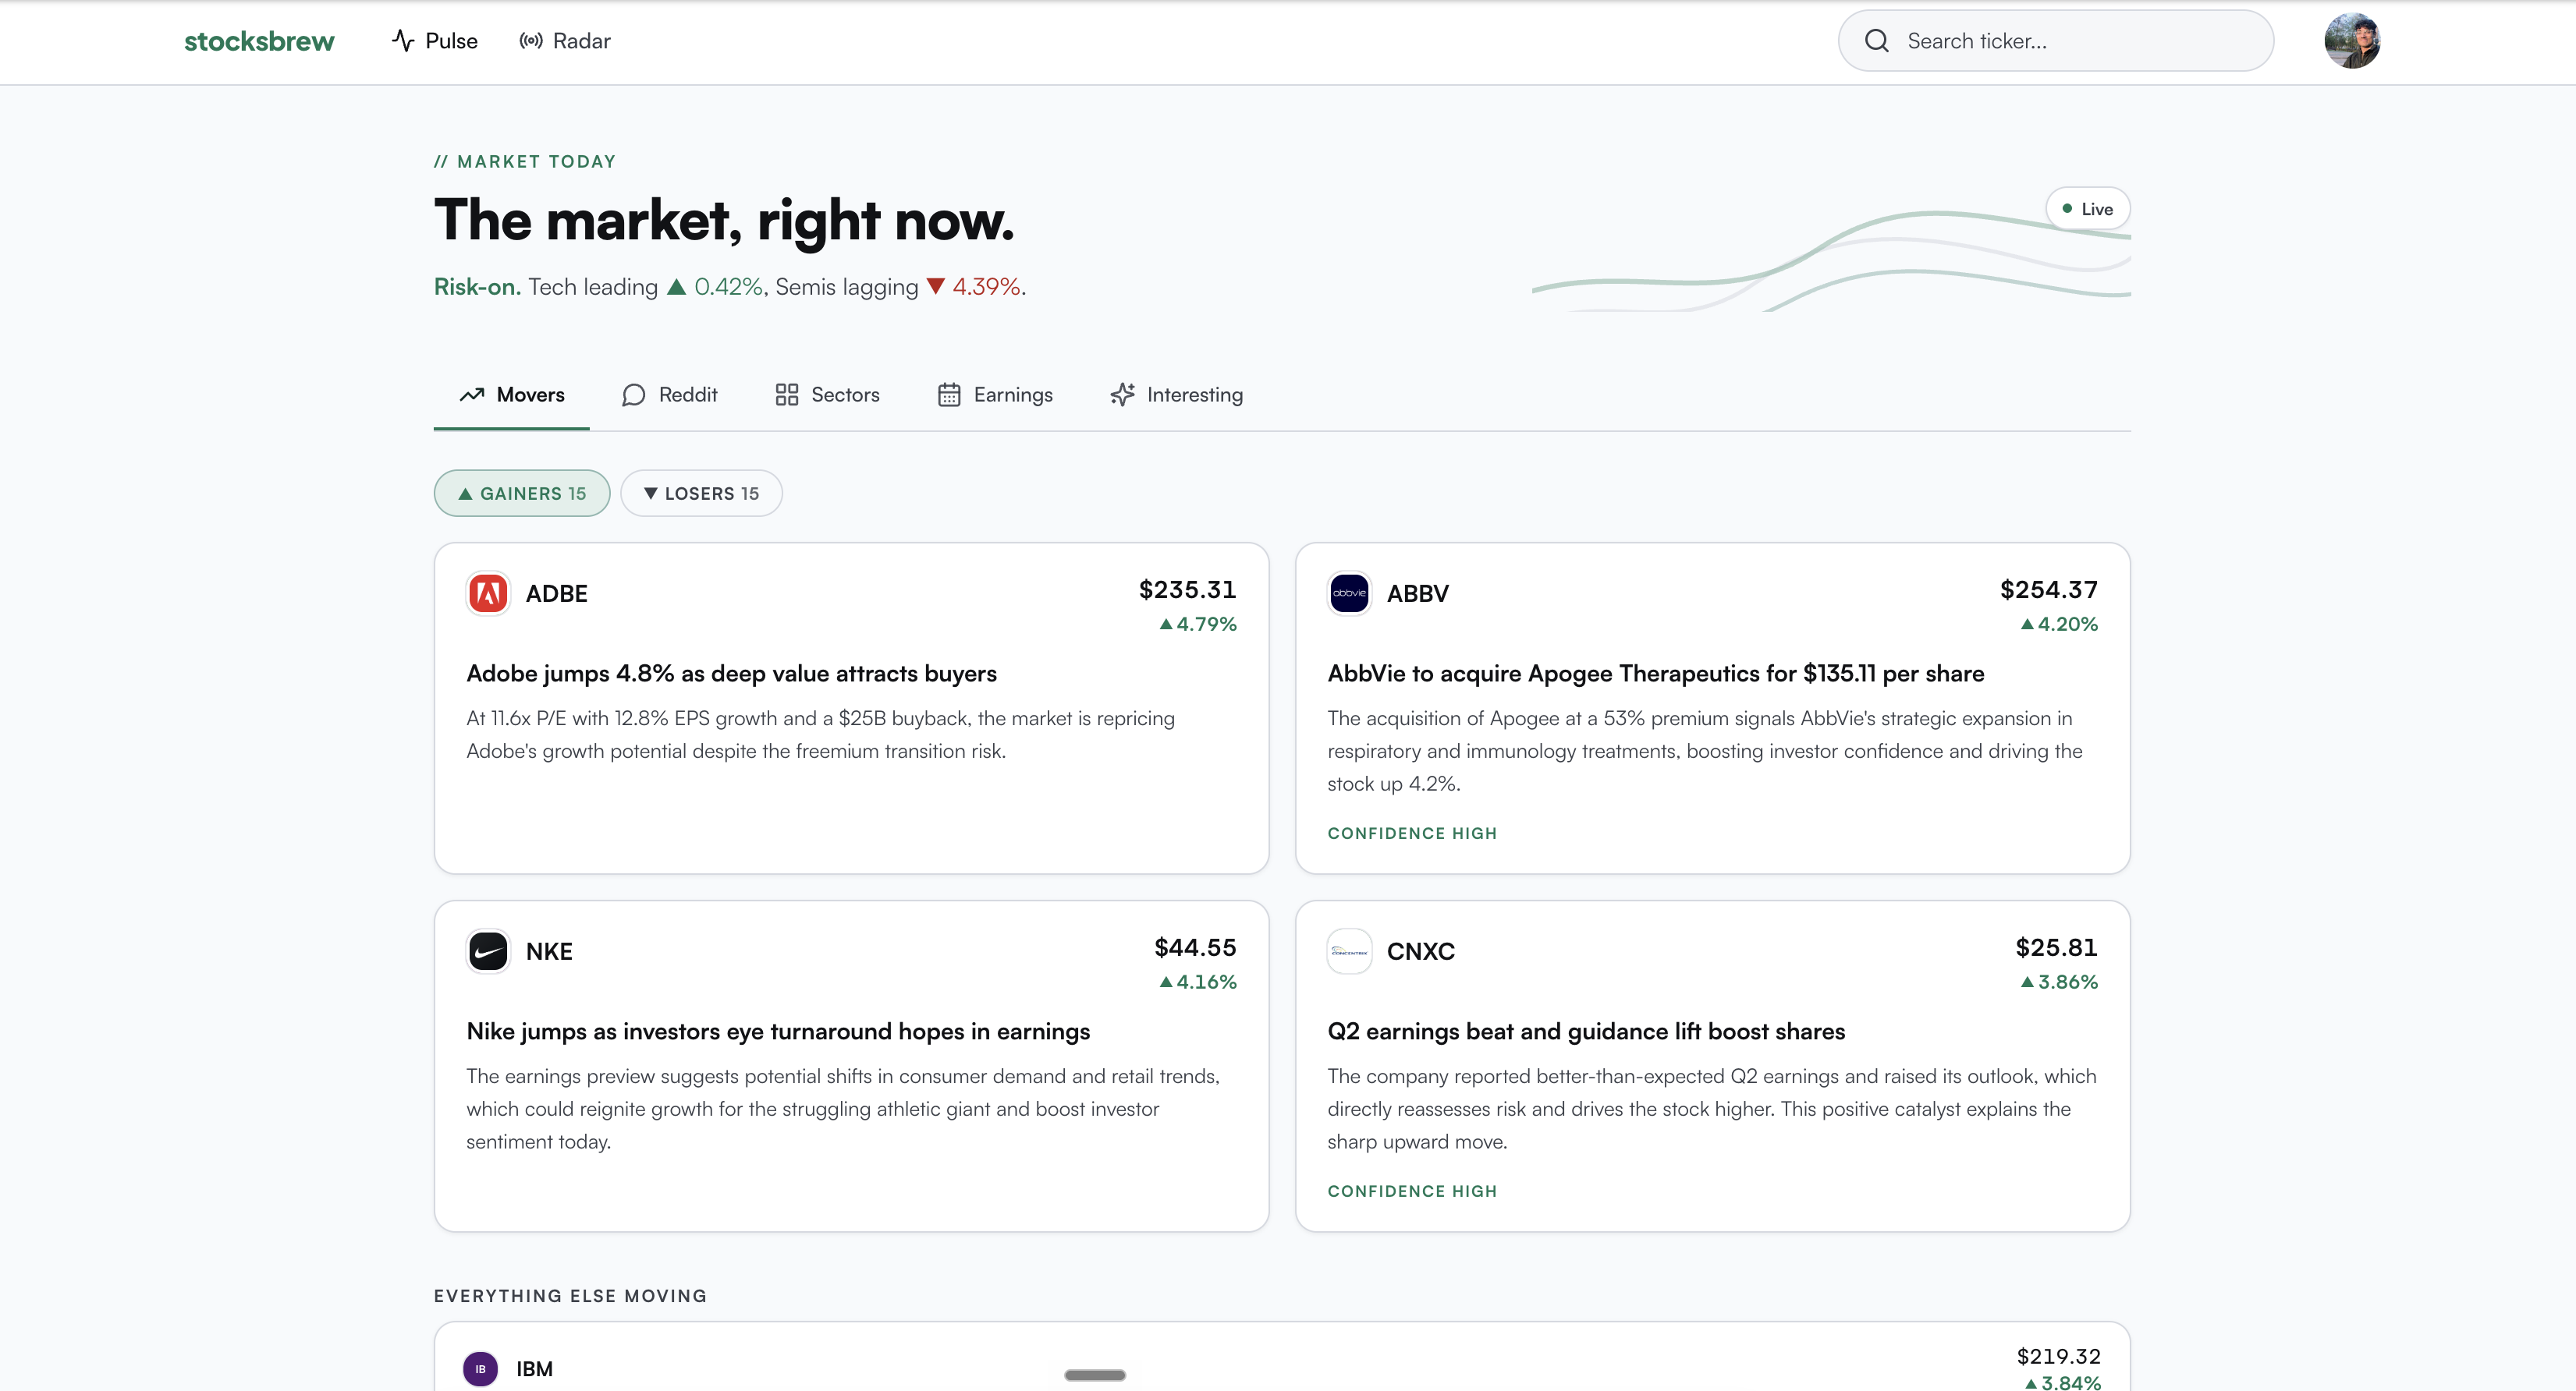Click the Adobe logo icon on ADBE card
The height and width of the screenshot is (1391, 2576).
click(x=488, y=593)
